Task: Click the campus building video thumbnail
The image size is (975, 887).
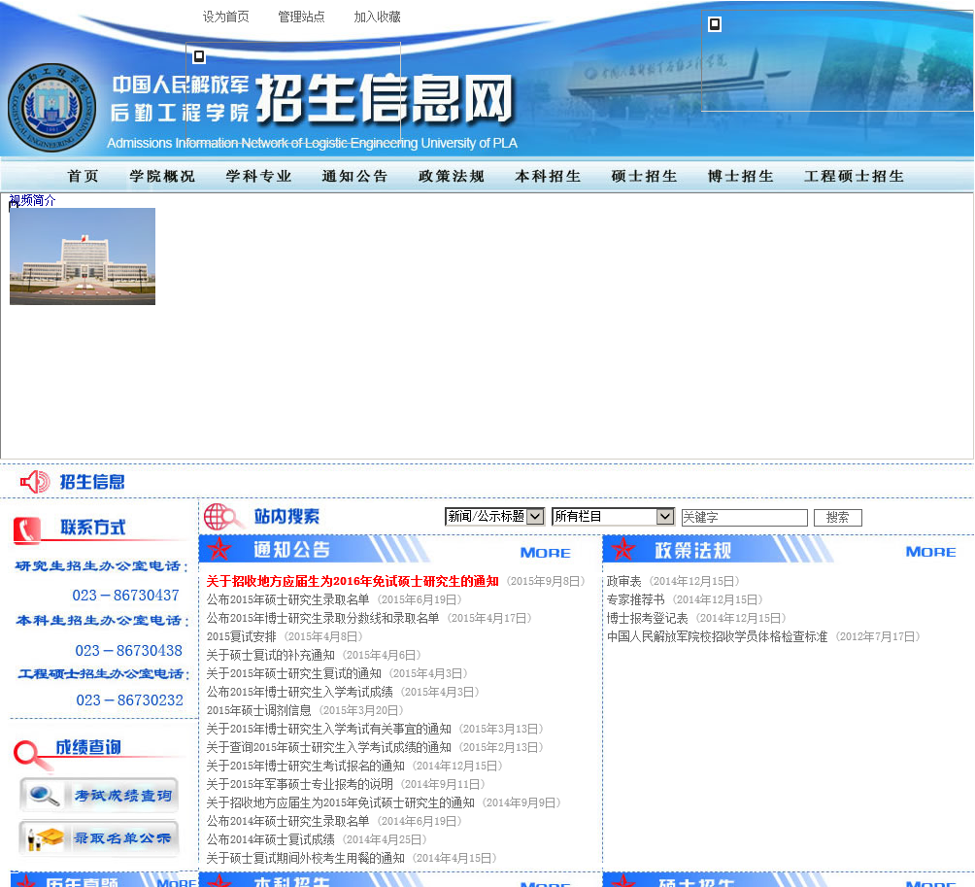Action: point(83,256)
